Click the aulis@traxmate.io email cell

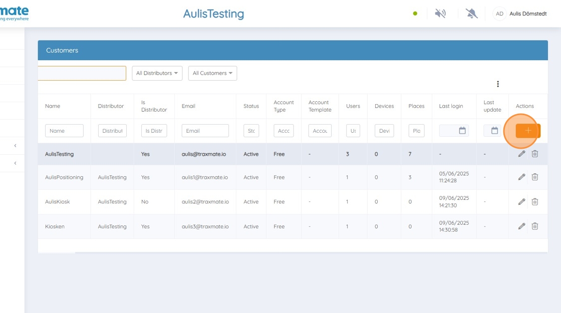point(204,154)
